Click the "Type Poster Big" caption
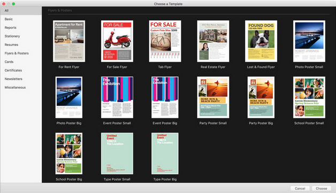Screen dimensions: 336x193 [x=165, y=179]
